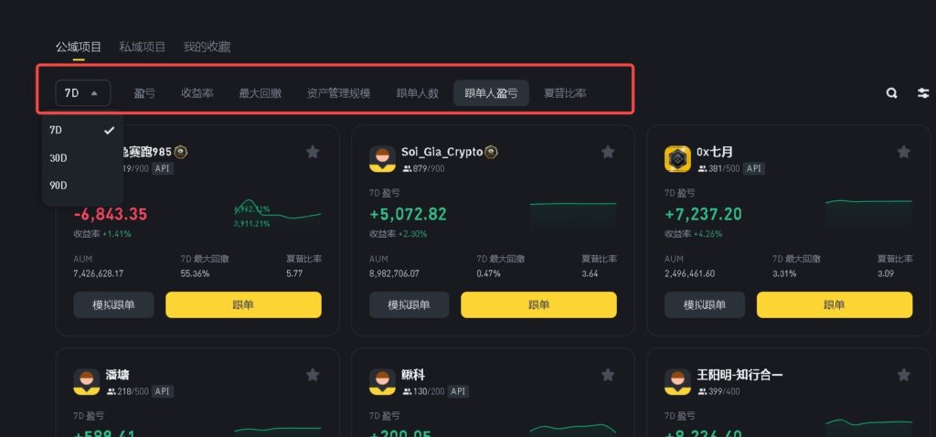Click 模拟跟单 on the 0x七月 card
The image size is (936, 437).
point(705,304)
